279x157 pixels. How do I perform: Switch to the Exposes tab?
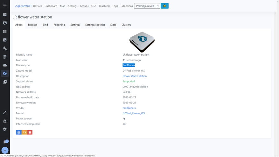[x=32, y=25]
